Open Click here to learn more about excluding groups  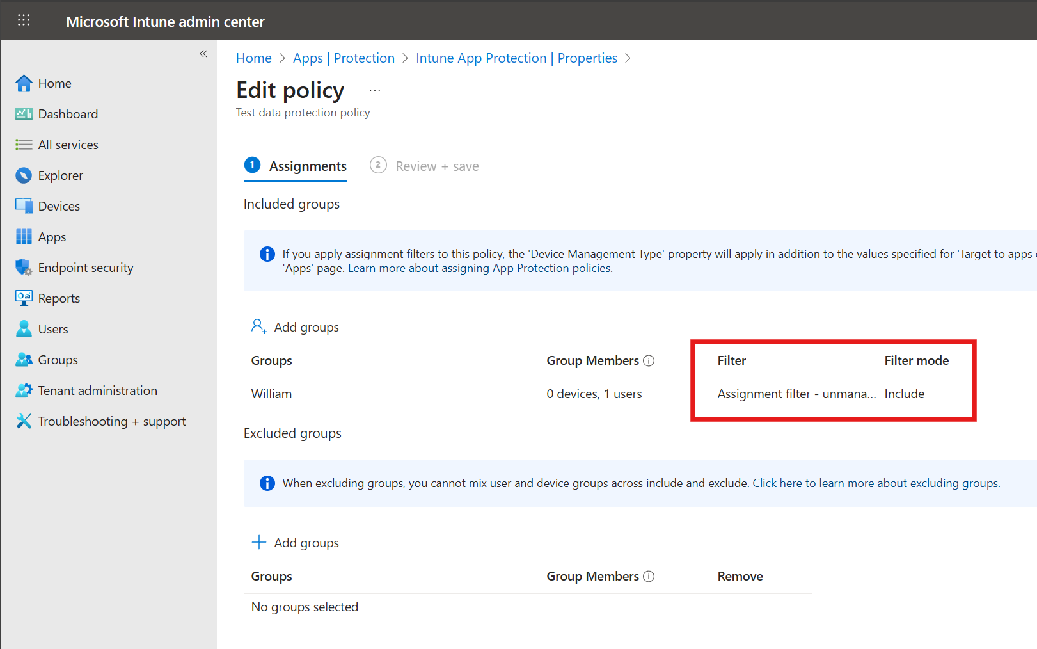876,483
